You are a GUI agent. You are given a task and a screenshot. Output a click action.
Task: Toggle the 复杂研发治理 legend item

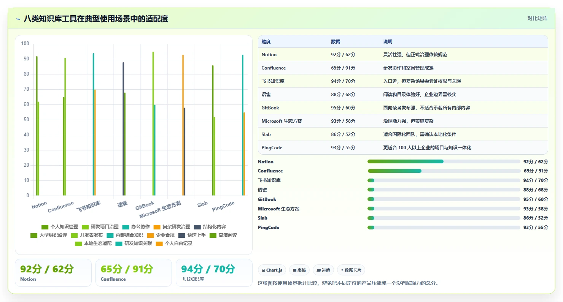(x=172, y=227)
